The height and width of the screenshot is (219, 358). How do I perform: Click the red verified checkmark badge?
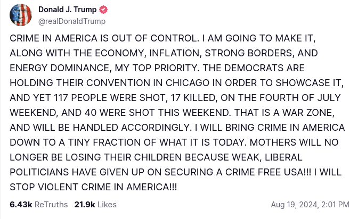point(103,10)
